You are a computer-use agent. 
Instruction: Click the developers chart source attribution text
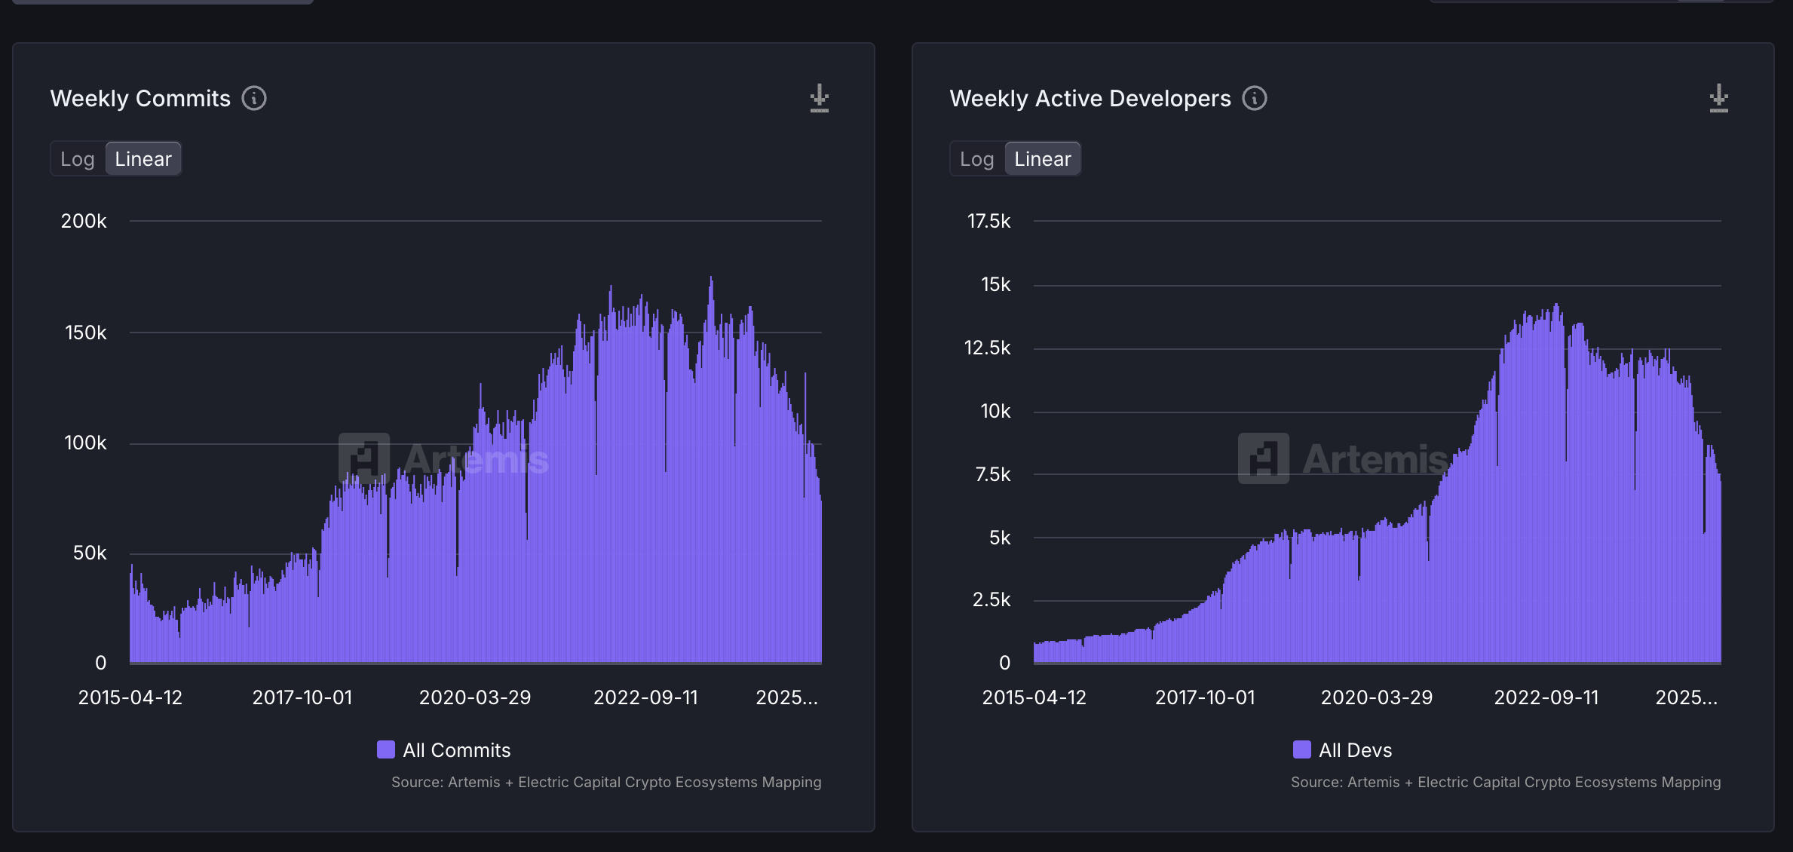click(x=1506, y=782)
